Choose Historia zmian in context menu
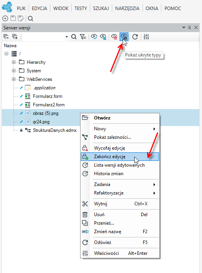 pos(120,174)
